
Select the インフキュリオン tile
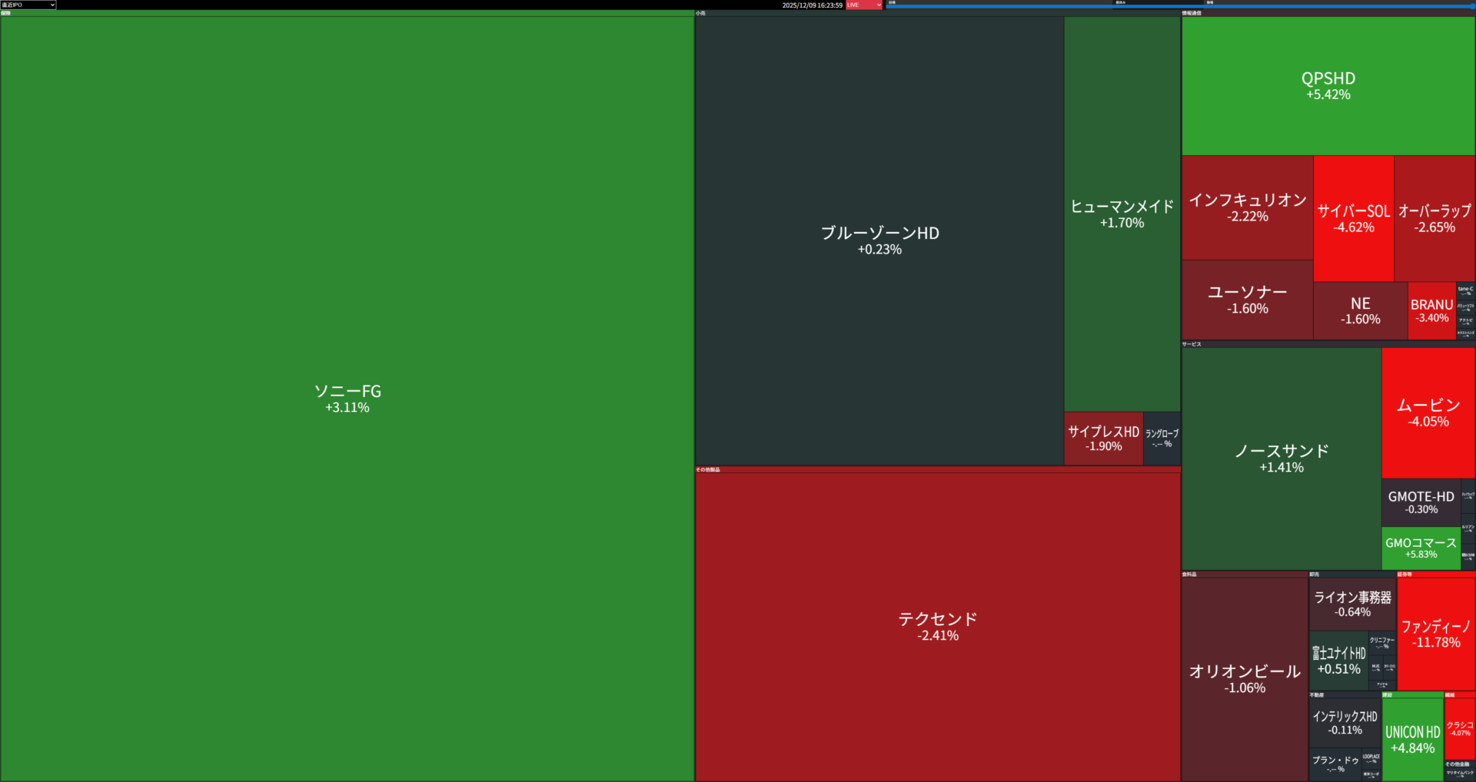coord(1247,207)
